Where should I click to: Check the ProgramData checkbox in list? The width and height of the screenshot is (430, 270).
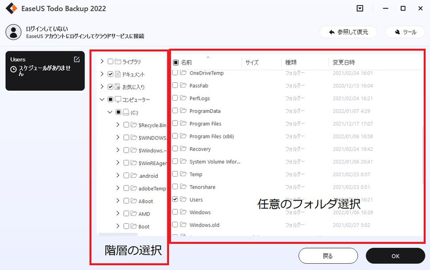click(x=175, y=111)
